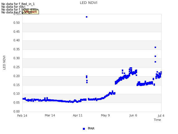Screen dimensions: 178x134
Task: Click the Jun 6 x-axis label
Action: [x=133, y=115]
